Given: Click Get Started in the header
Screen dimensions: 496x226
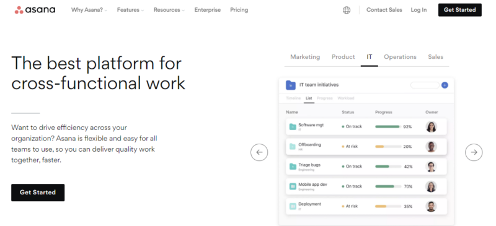Looking at the screenshot, I should point(459,10).
